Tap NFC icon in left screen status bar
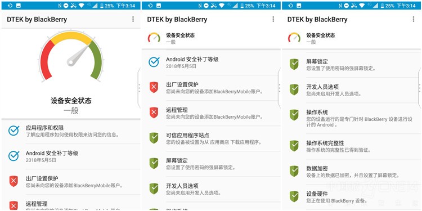The image size is (422, 211). [x=60, y=6]
